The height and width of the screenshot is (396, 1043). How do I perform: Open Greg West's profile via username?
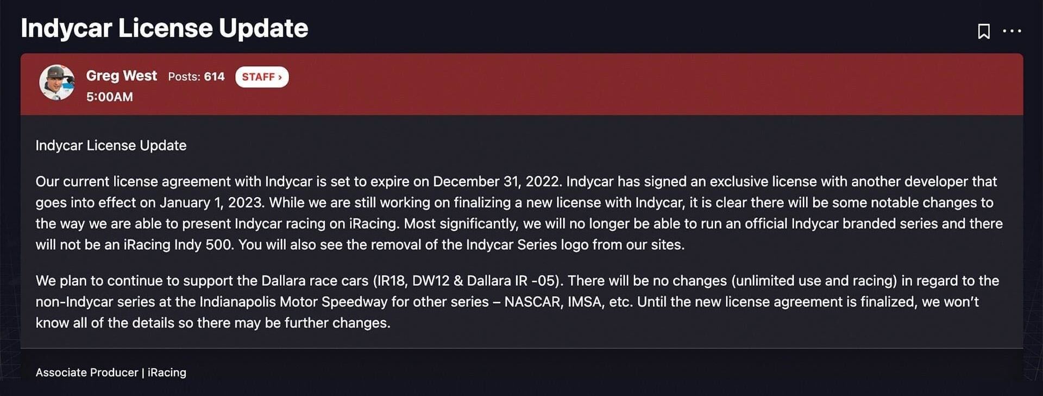(121, 76)
